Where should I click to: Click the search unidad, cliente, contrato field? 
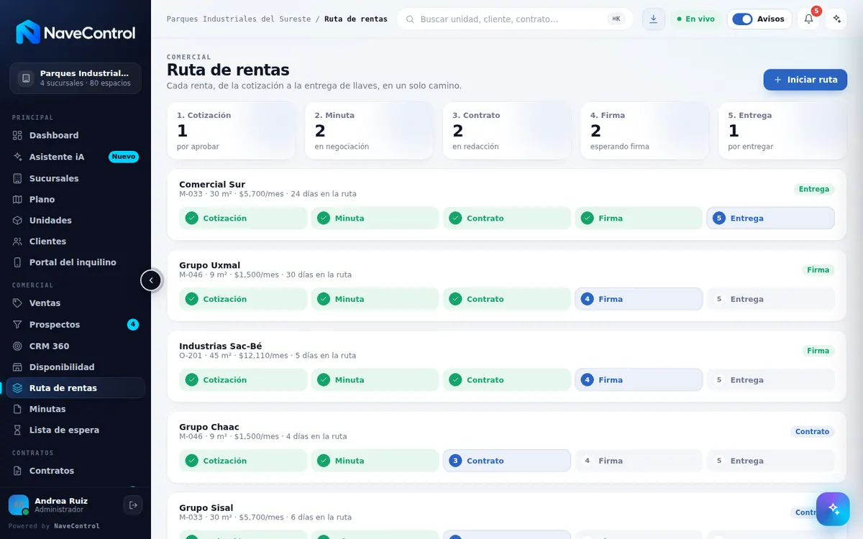click(x=515, y=19)
